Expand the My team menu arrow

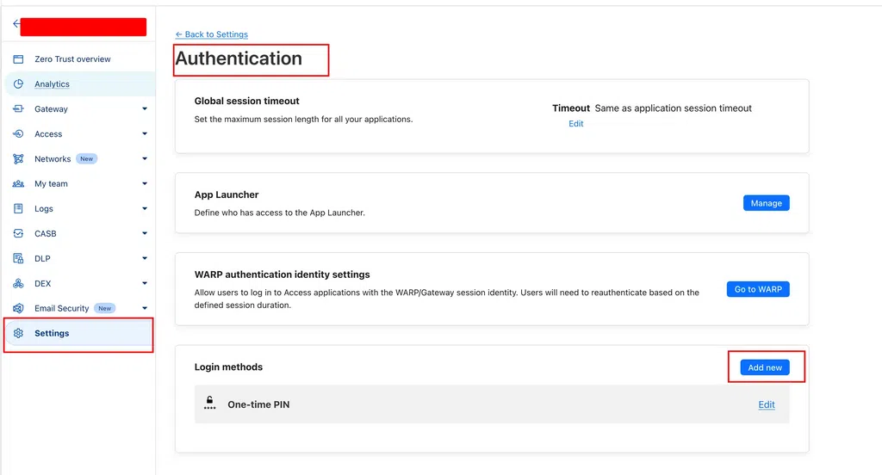click(145, 184)
